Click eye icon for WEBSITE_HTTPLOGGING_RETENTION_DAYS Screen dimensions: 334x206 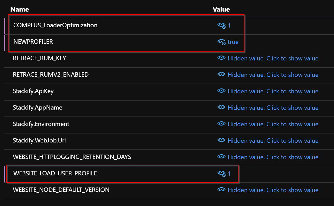[221, 157]
